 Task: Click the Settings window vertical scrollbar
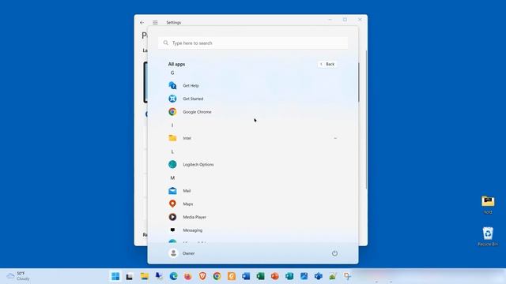[x=366, y=119]
